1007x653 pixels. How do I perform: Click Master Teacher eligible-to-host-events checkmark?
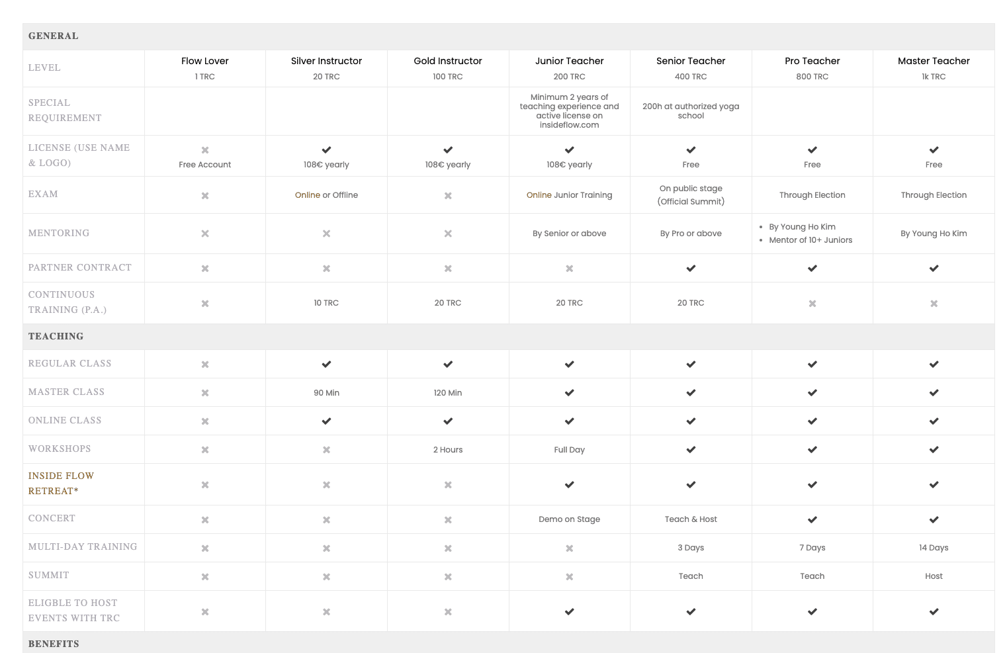(934, 612)
